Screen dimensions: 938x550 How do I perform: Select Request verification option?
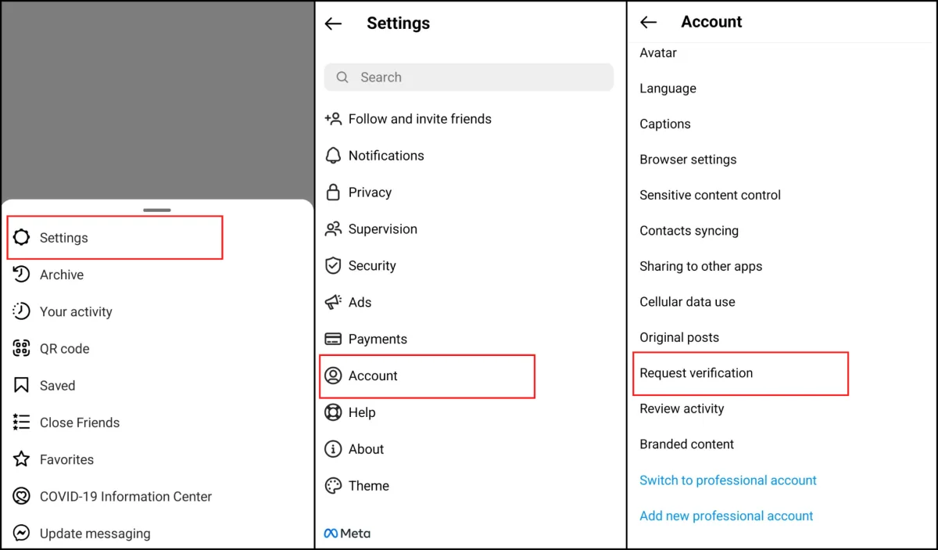pyautogui.click(x=696, y=373)
